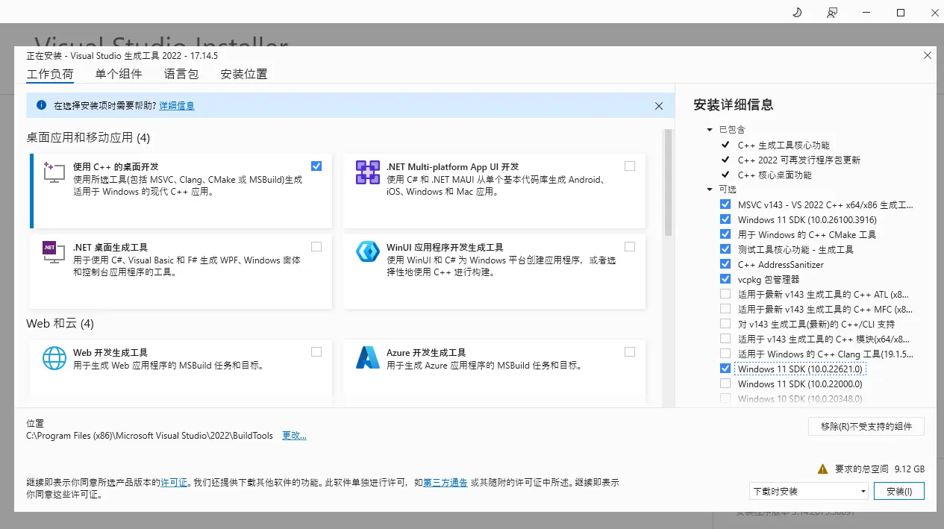Open the 许可证 link
This screenshot has height=529, width=944.
click(x=174, y=483)
